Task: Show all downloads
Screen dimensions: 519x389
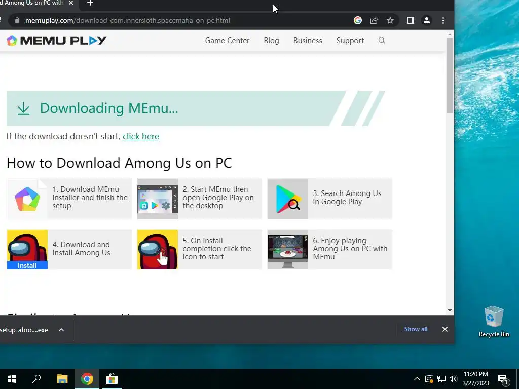Action: (416, 329)
